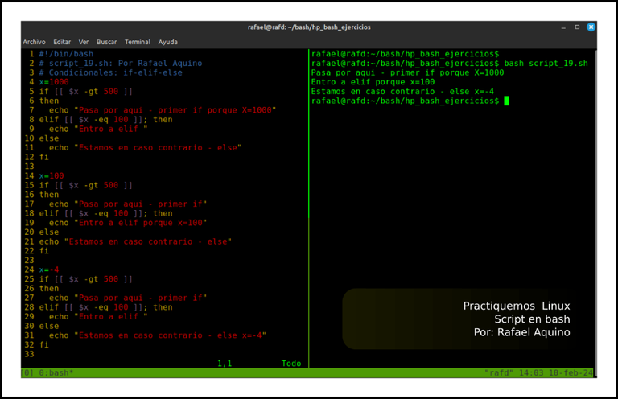Open the Ayuda menu

pyautogui.click(x=168, y=42)
